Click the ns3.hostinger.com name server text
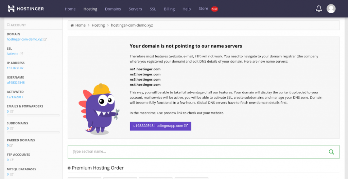 (145, 79)
